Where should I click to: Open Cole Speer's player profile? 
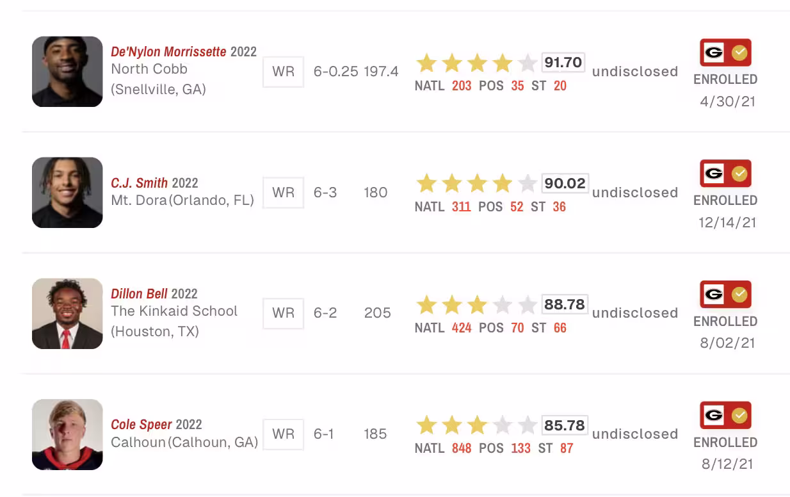tap(141, 425)
